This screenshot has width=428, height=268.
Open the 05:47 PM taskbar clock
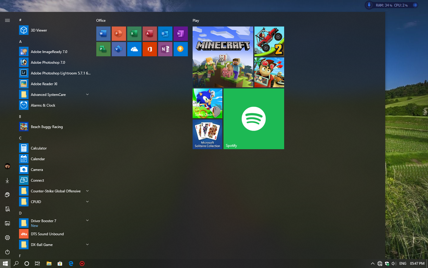pyautogui.click(x=417, y=264)
